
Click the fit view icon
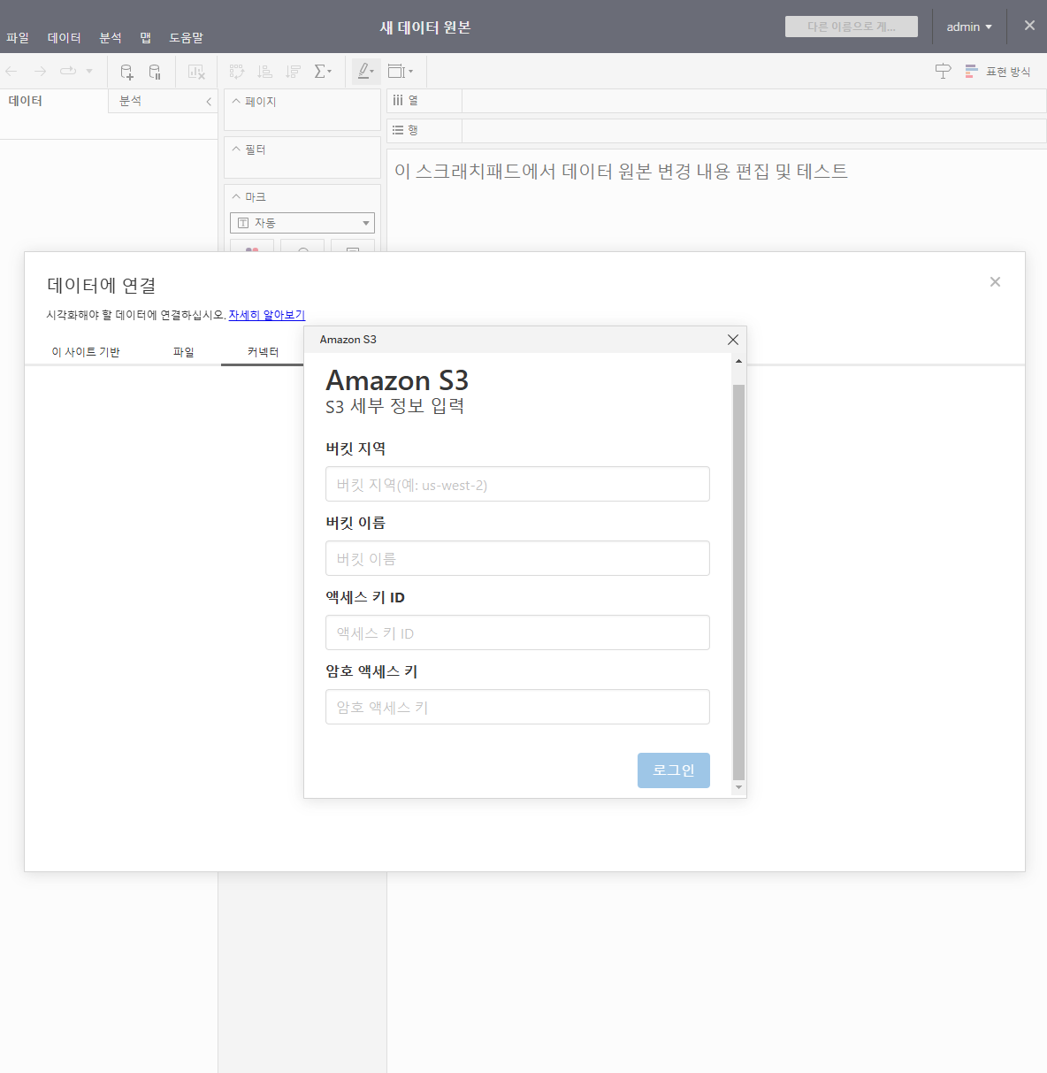point(396,72)
